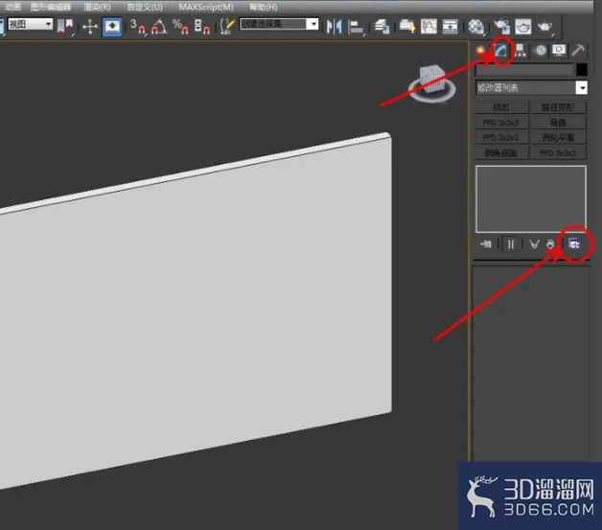The width and height of the screenshot is (602, 530).
Task: Open the Rendered Frame Window icon
Action: click(522, 27)
